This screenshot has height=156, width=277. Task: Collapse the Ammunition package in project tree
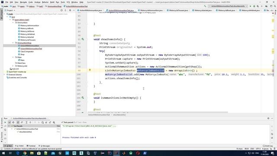(x=13, y=23)
